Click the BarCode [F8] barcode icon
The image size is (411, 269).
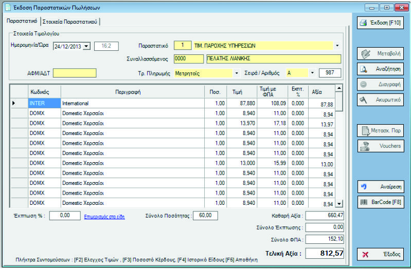[364, 201]
